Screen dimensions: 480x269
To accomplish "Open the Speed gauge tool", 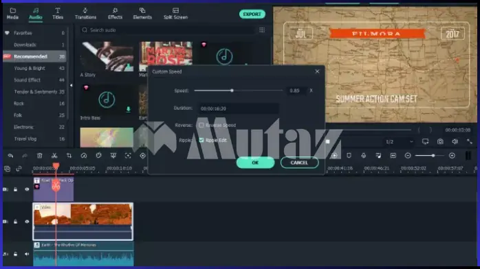I will coord(84,156).
